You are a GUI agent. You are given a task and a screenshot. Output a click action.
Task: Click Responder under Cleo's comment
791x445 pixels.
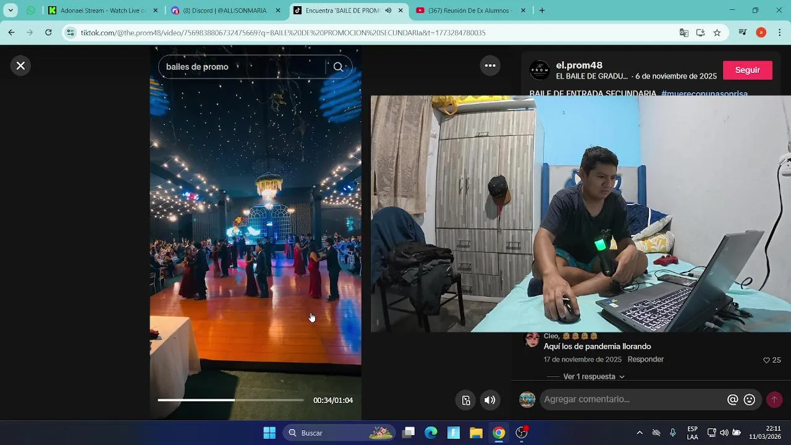pyautogui.click(x=645, y=359)
